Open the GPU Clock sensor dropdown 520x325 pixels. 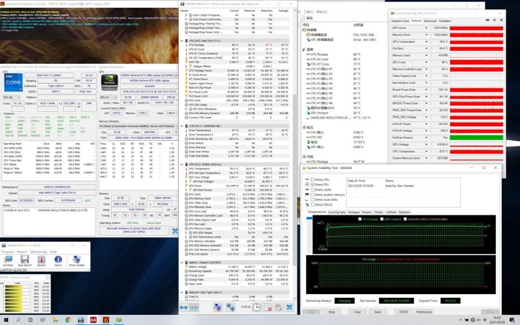[427, 28]
